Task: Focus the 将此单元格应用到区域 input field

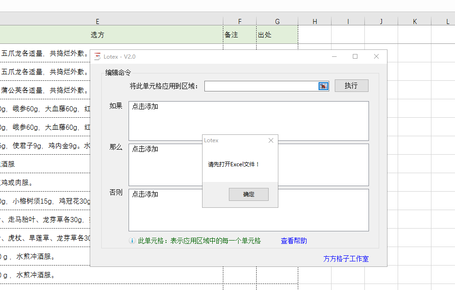Action: (261, 86)
